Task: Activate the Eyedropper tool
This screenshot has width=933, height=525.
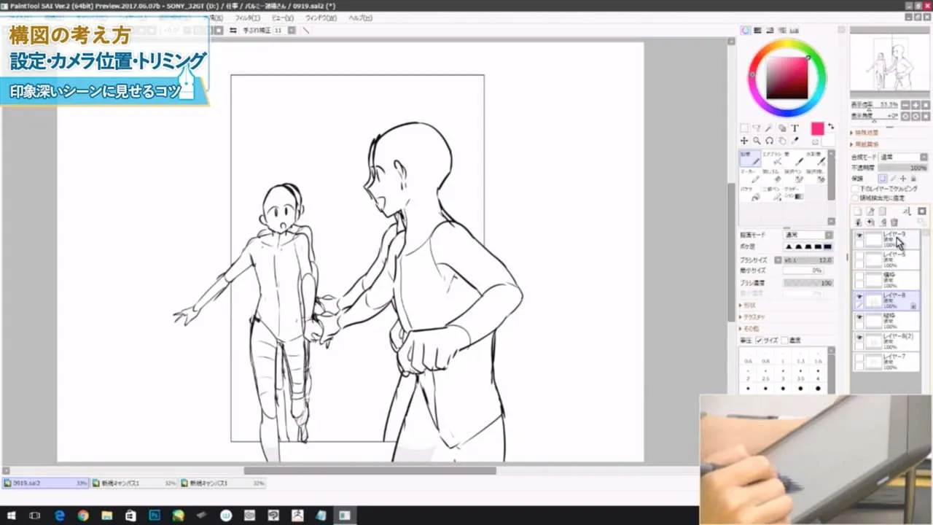Action: click(x=795, y=141)
